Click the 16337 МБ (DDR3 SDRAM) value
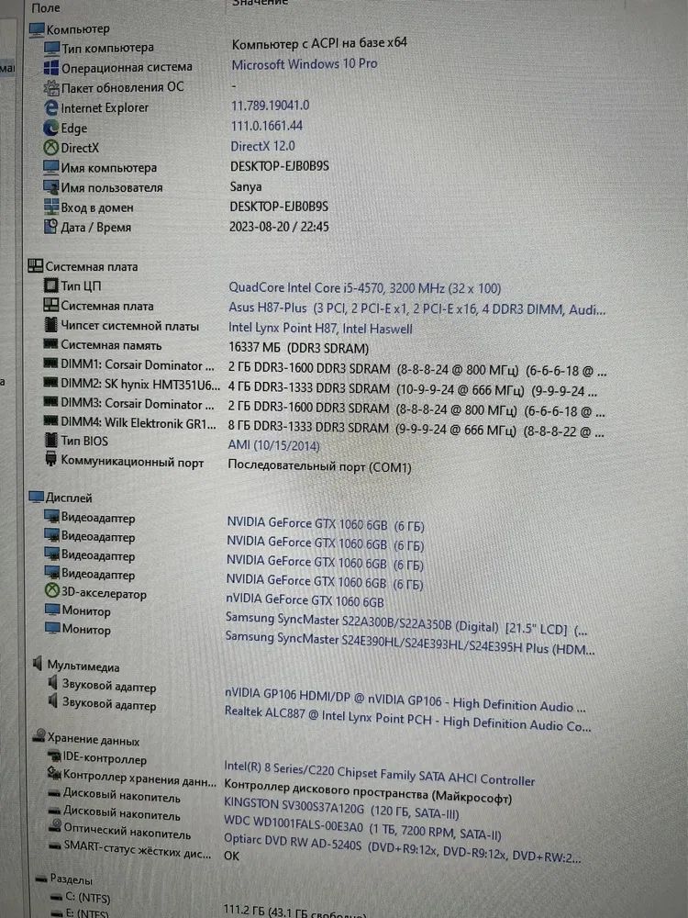This screenshot has height=918, width=688. (x=298, y=348)
